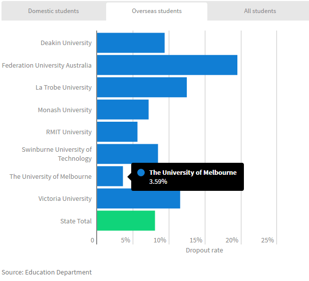The height and width of the screenshot is (281, 309).
Task: Click the blue dot in the tooltip
Action: coord(141,173)
